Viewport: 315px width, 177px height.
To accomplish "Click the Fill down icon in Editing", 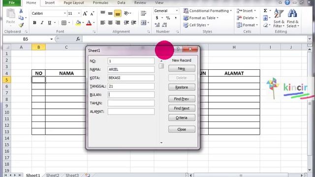I will 265,18.
